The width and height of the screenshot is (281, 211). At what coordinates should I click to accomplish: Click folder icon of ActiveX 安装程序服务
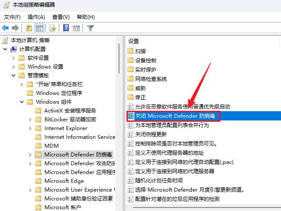click(x=38, y=110)
